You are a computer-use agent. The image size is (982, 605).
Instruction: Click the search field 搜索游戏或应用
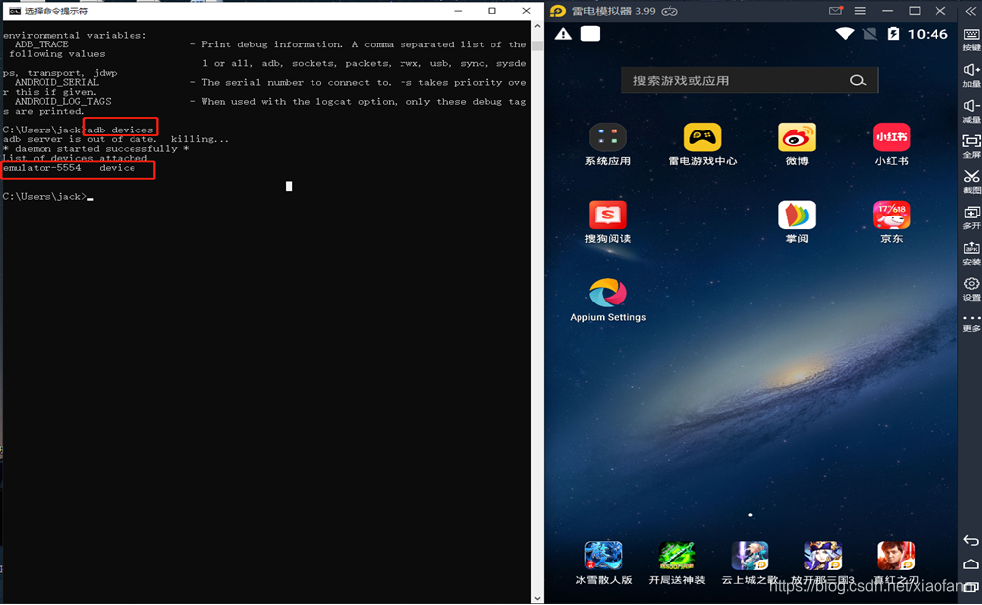pos(749,80)
